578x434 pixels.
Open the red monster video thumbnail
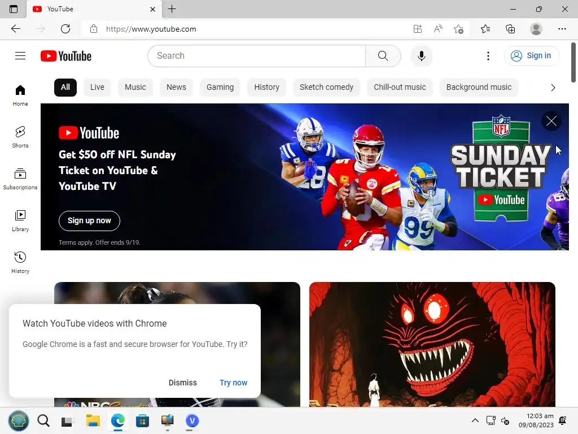(432, 344)
